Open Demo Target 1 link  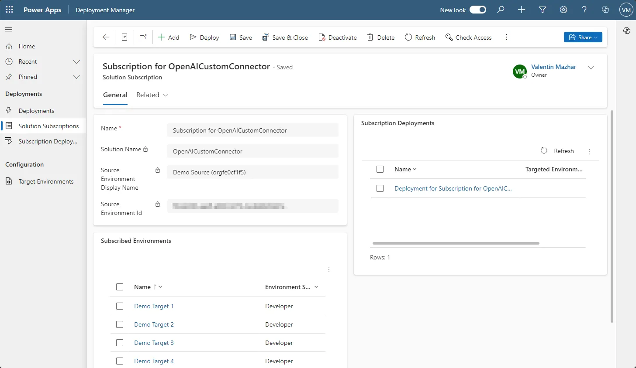tap(154, 306)
